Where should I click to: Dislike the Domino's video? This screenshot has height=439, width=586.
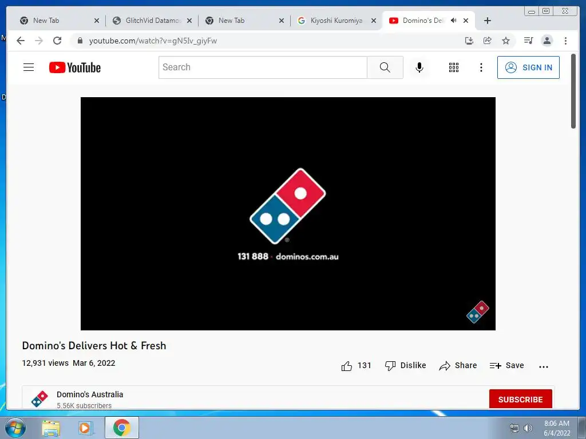[x=405, y=365]
